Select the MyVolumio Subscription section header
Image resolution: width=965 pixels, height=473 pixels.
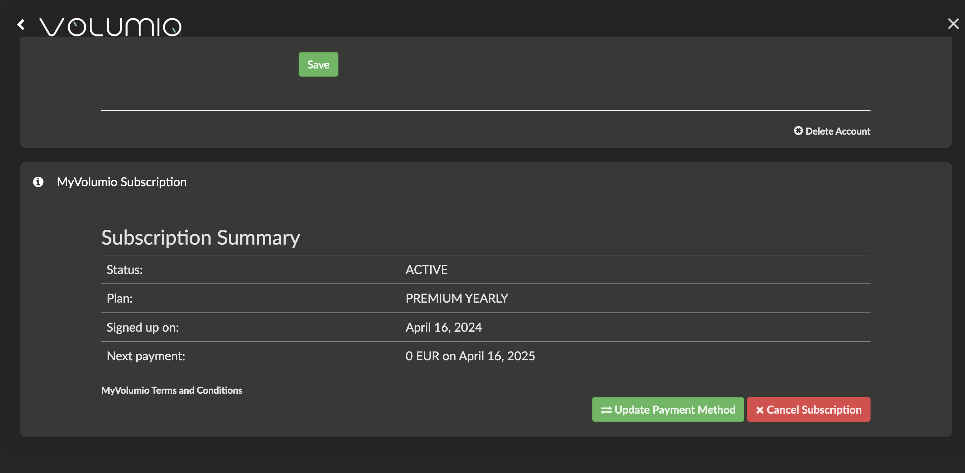click(122, 182)
